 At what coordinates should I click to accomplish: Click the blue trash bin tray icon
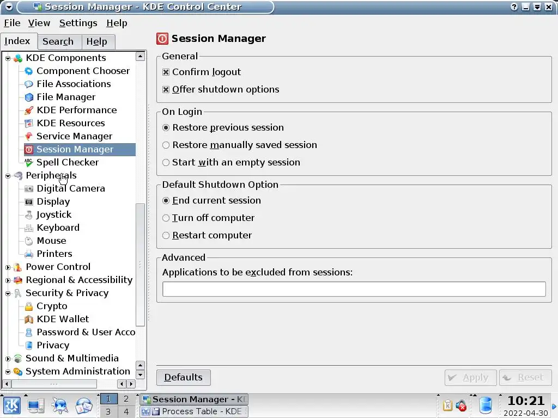click(x=486, y=405)
